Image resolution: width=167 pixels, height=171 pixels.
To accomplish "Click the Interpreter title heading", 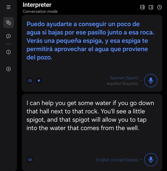I will pos(37,5).
